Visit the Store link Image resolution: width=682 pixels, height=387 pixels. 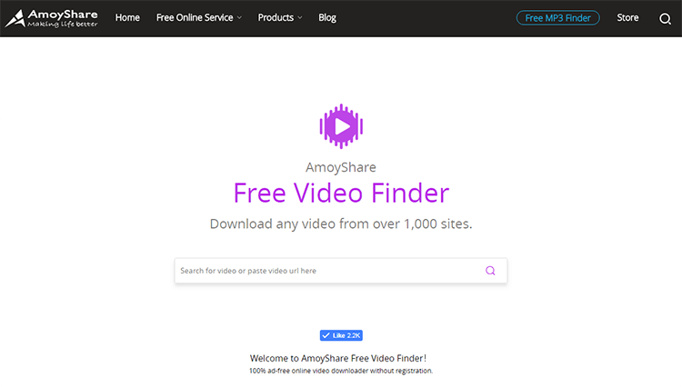click(627, 18)
